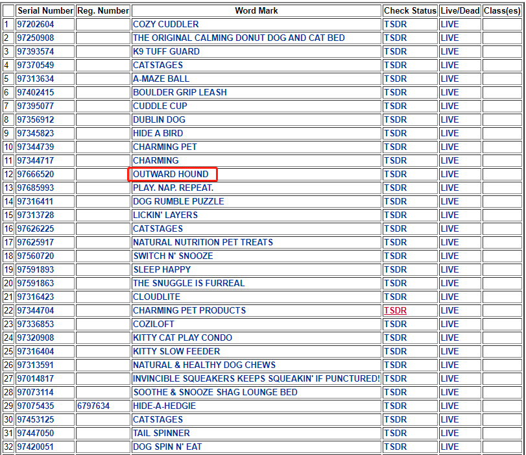
Task: Open the OUTWARD HOUND word mark
Action: (x=171, y=175)
